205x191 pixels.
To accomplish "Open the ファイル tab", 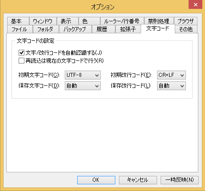I will coord(20,29).
